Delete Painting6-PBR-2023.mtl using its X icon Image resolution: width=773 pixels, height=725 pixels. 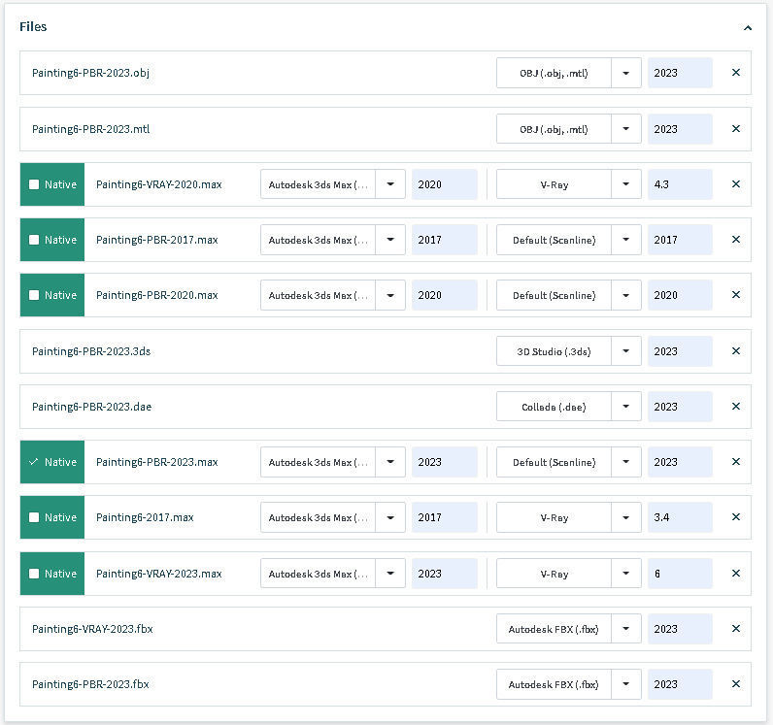(x=735, y=129)
